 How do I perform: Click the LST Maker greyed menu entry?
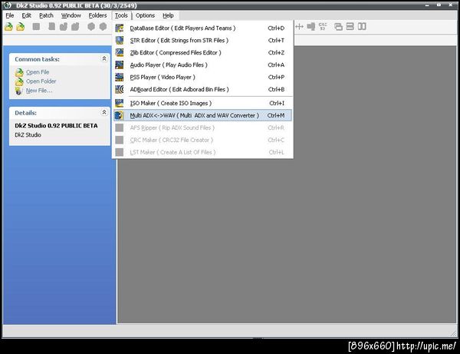pyautogui.click(x=202, y=152)
